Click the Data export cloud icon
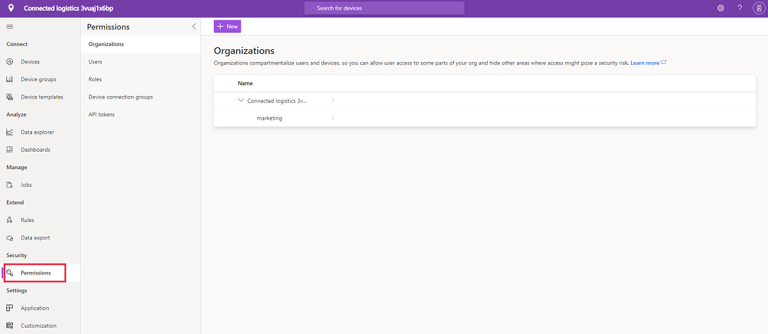The width and height of the screenshot is (768, 334). pyautogui.click(x=10, y=238)
